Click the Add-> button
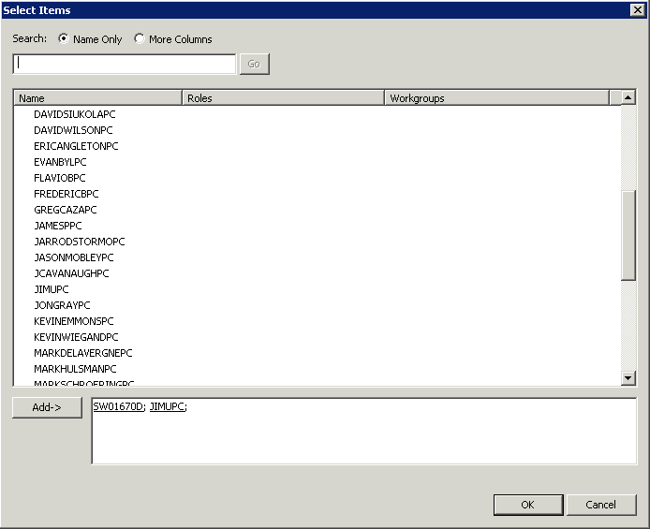Image resolution: width=650 pixels, height=529 pixels. pos(47,408)
